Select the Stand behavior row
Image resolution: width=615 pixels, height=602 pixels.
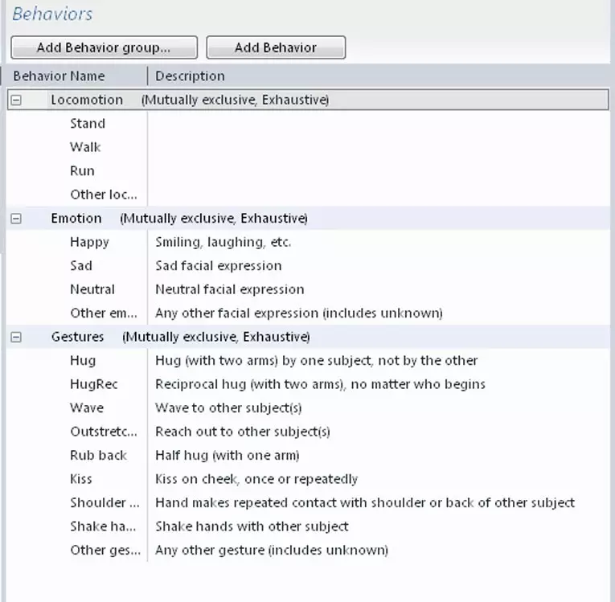point(308,124)
